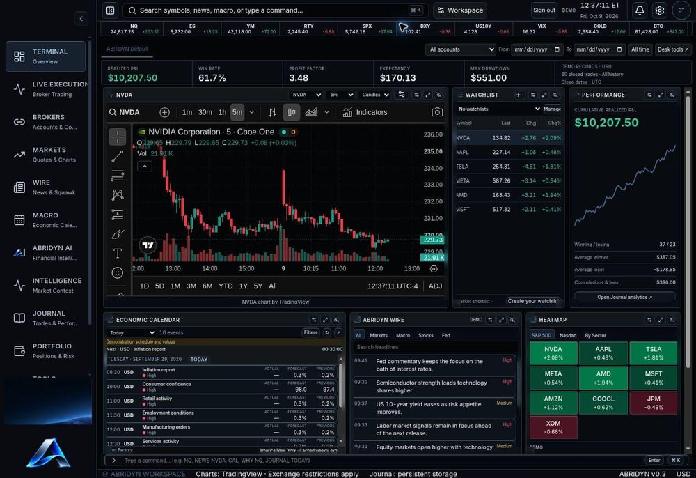Set chart range to YTD
The width and height of the screenshot is (696, 478).
pyautogui.click(x=226, y=286)
